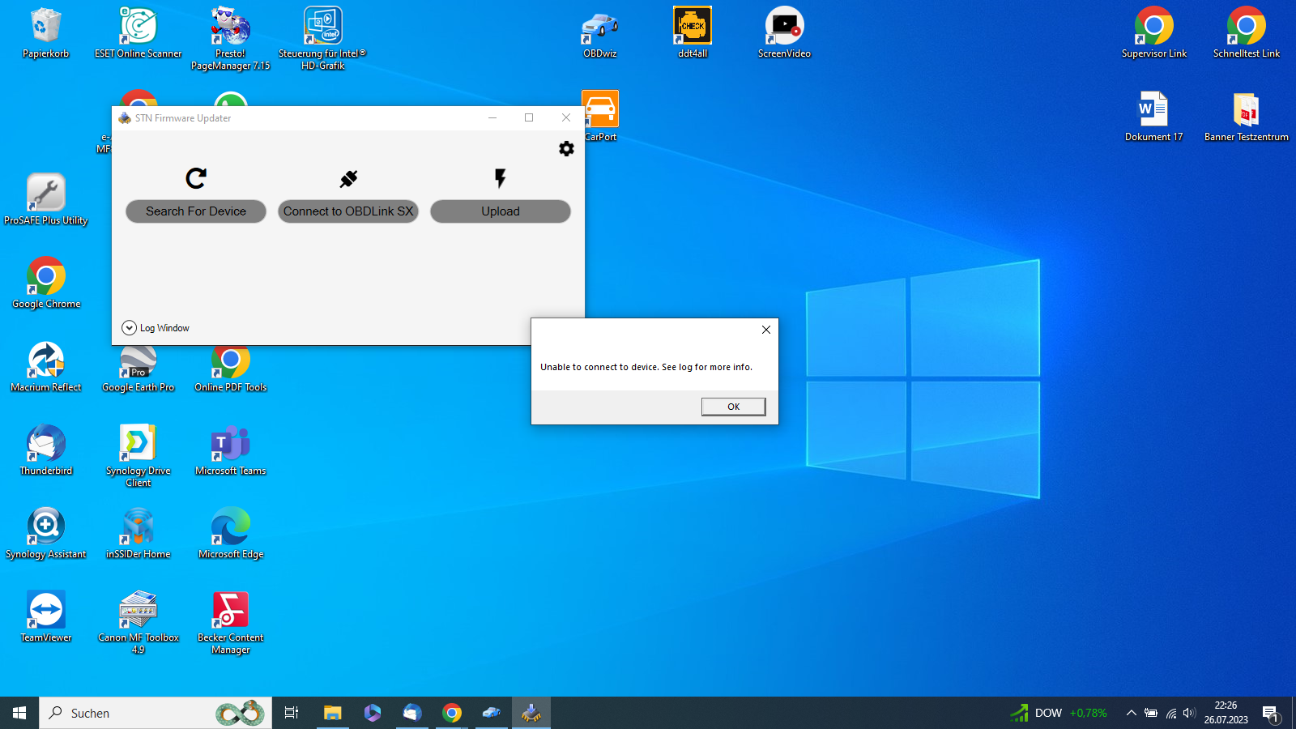The width and height of the screenshot is (1296, 729).
Task: Open the STN Firmware Updater settings gear
Action: pos(566,149)
